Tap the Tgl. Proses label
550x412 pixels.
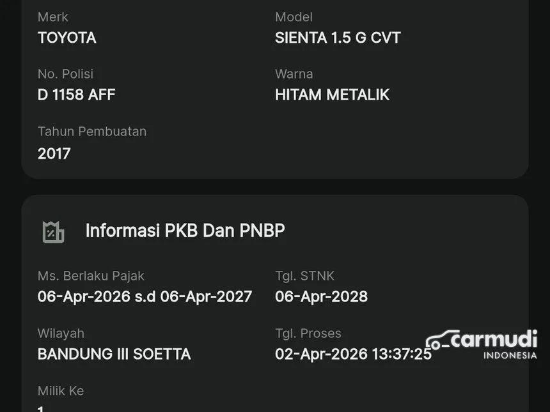coord(308,333)
